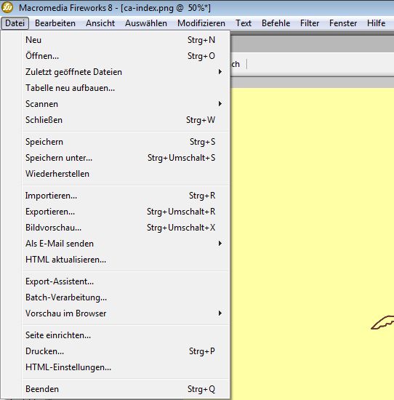This screenshot has width=394, height=400.
Task: Expand the Vorschau im Browser submenu
Action: click(x=125, y=313)
